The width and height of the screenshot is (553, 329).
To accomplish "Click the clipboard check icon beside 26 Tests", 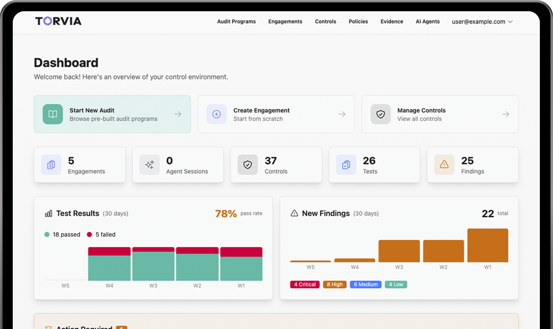I will pyautogui.click(x=346, y=164).
